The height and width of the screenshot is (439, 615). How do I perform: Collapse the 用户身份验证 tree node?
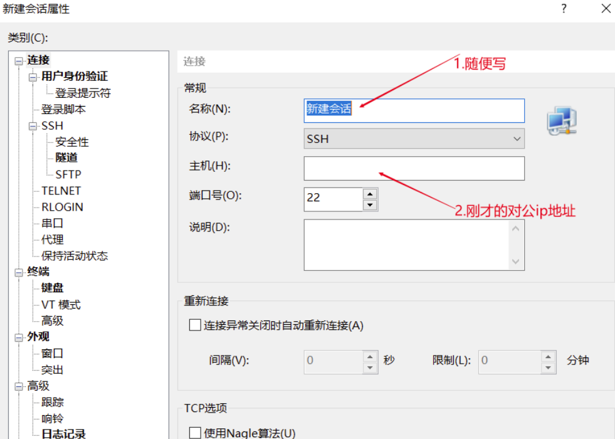click(33, 77)
